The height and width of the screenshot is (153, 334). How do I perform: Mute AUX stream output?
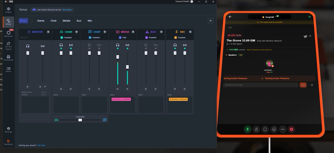(156, 89)
